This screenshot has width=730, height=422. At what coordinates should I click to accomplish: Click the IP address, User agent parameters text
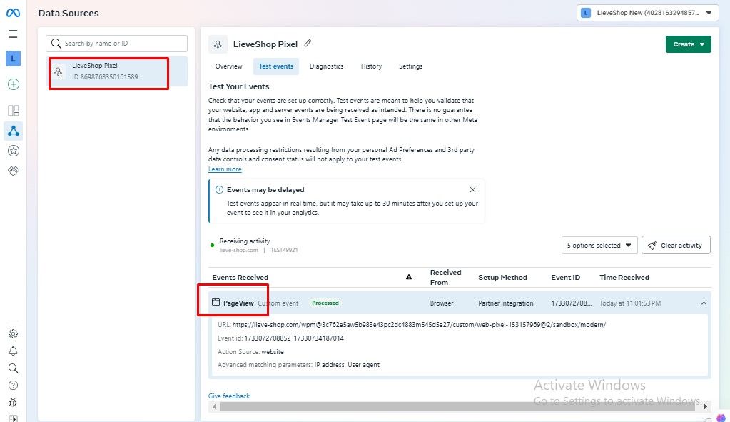tap(347, 365)
